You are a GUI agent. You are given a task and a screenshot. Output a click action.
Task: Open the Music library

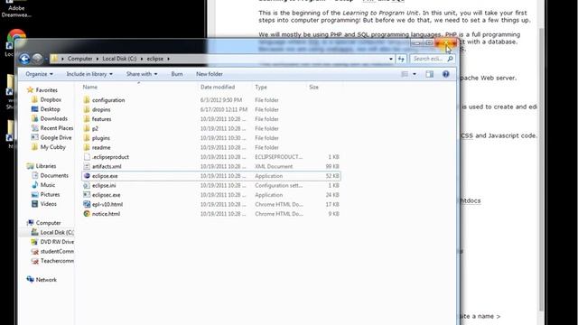pos(48,185)
